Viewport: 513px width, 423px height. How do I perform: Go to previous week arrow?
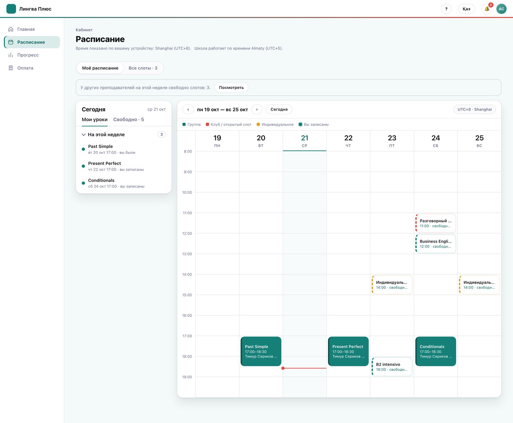tap(188, 109)
